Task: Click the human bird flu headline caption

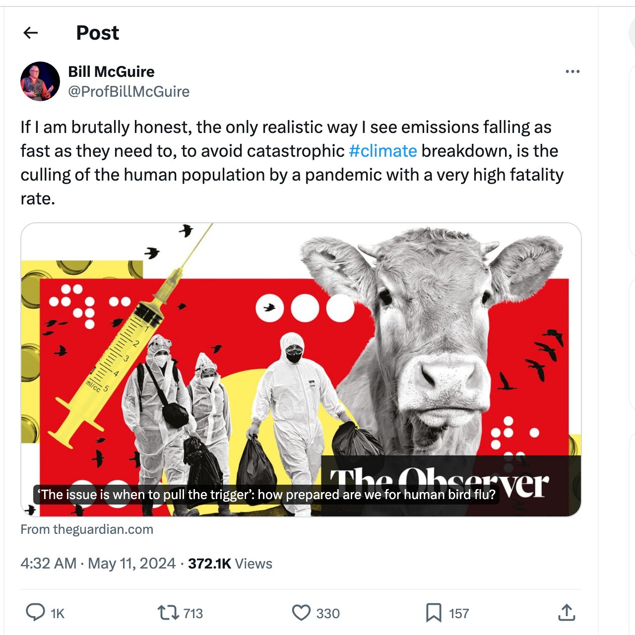Action: (x=266, y=495)
